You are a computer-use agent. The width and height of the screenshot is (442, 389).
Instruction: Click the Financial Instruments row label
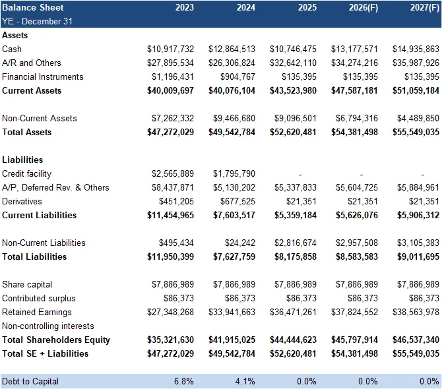coord(43,76)
